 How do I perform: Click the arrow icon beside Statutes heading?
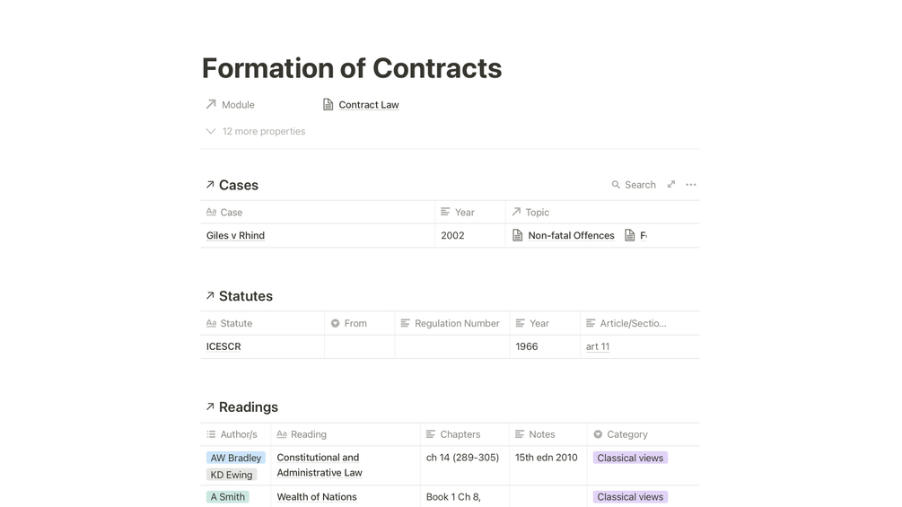210,295
